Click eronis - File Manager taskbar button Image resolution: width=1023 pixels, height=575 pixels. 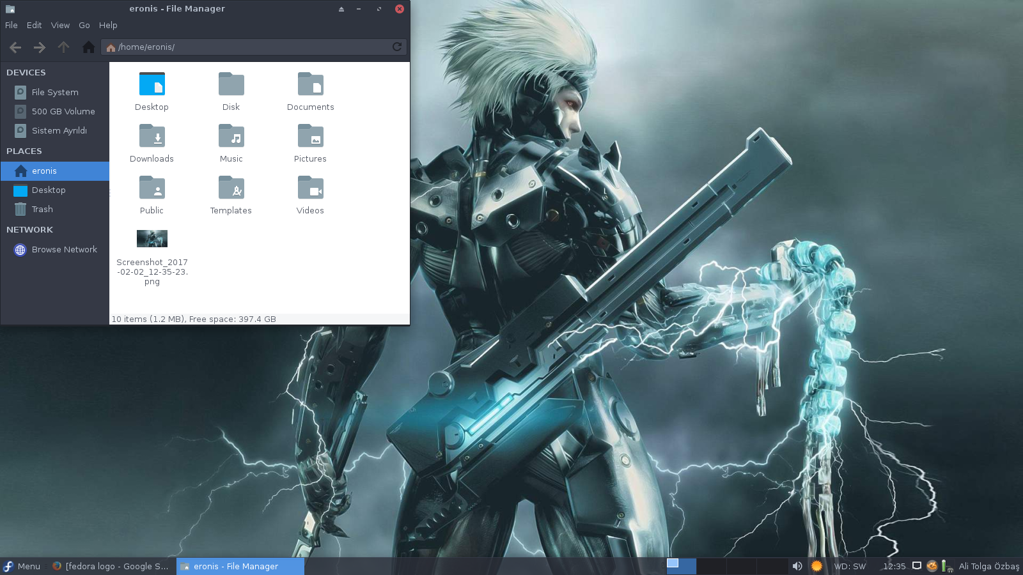(240, 566)
